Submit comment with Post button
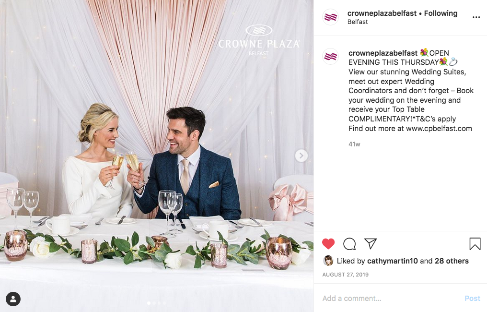The image size is (487, 312). [473, 298]
